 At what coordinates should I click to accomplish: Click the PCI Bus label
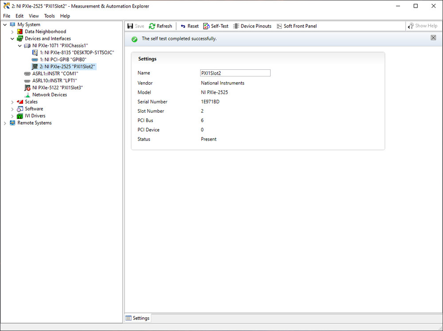tap(145, 120)
